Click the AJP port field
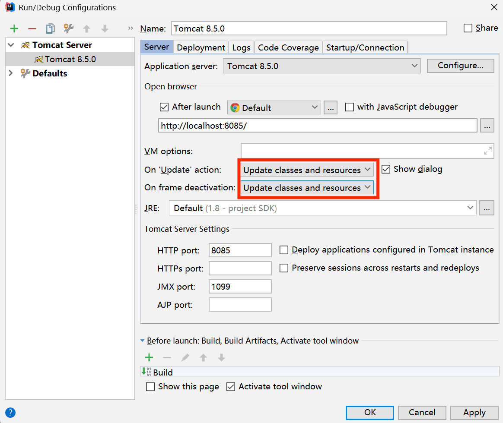The image size is (503, 423). click(240, 304)
